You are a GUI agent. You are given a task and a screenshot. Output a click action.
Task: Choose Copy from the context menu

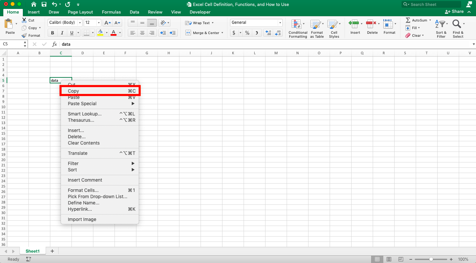[x=100, y=91]
